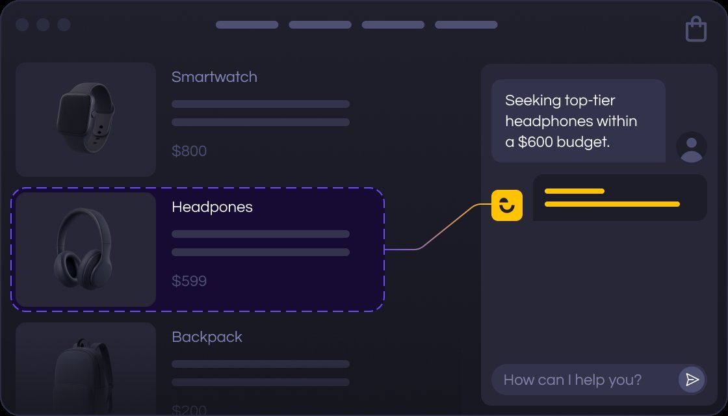This screenshot has height=416, width=728.
Task: Click the $800 smartwatch price
Action: 189,151
